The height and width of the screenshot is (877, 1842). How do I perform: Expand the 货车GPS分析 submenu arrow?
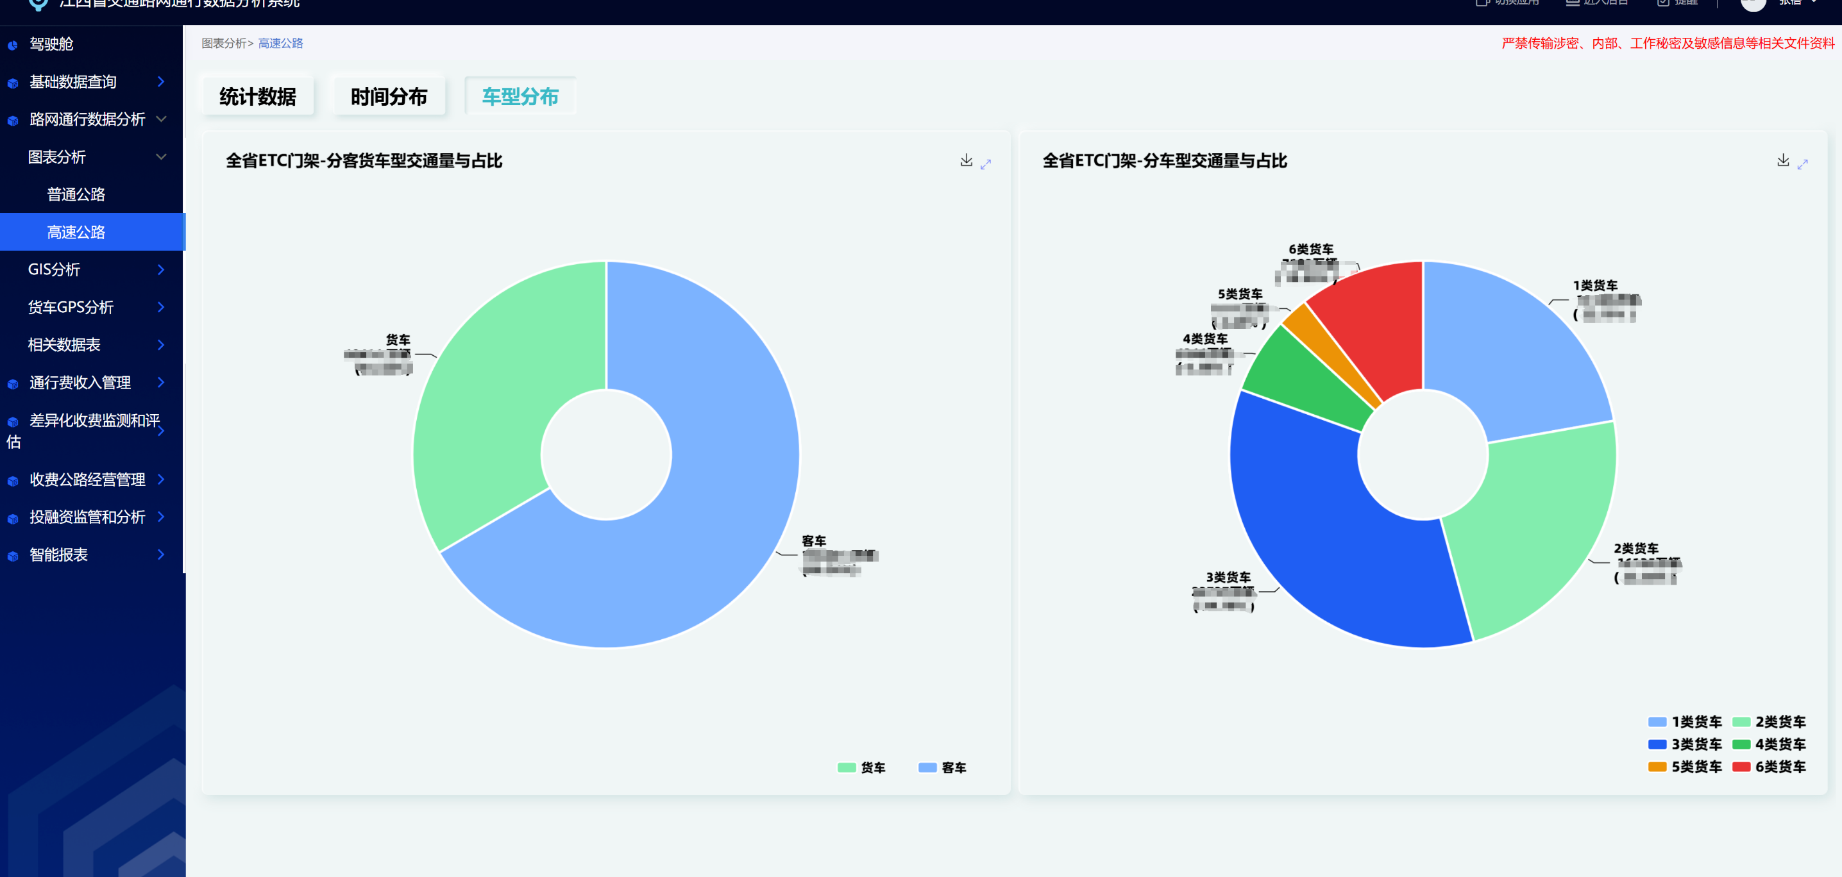tap(161, 306)
